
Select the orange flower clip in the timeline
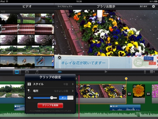point(139,91)
